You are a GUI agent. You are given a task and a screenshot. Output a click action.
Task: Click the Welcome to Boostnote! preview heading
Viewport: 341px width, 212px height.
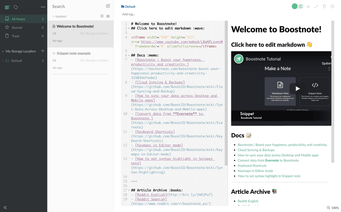pyautogui.click(x=276, y=29)
